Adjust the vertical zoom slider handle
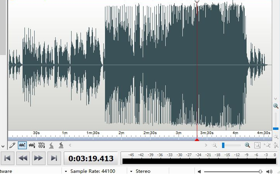The width and height of the screenshot is (280, 174). click(276, 129)
